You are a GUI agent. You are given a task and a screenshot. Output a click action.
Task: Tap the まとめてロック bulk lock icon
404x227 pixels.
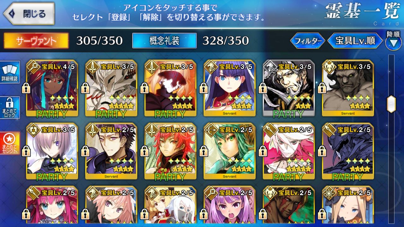click(x=10, y=108)
